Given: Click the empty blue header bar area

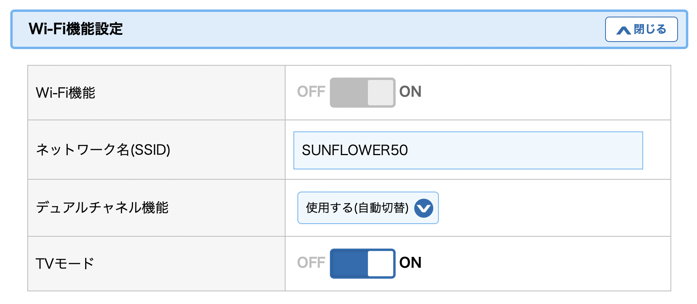Looking at the screenshot, I should point(356,29).
